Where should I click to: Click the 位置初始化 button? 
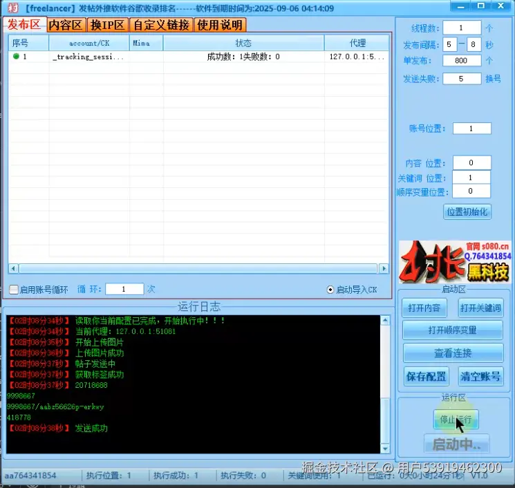pos(467,212)
